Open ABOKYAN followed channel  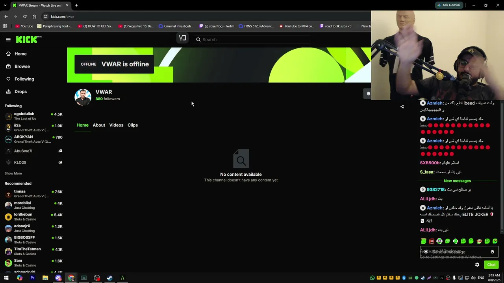[x=34, y=139]
